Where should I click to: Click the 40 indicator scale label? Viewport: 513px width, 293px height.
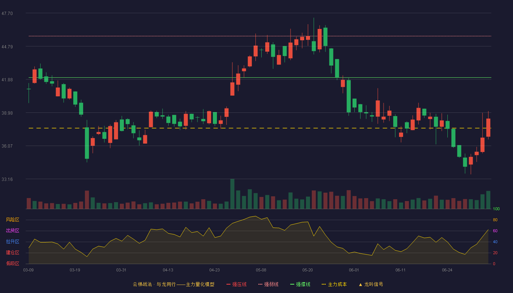click(x=495, y=242)
